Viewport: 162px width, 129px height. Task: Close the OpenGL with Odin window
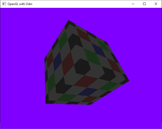point(156,4)
